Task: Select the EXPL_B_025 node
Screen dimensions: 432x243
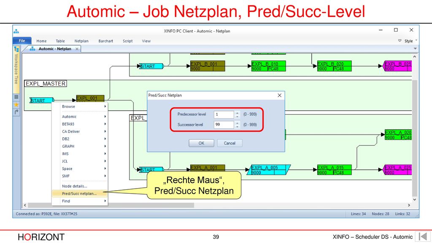Action: pyautogui.click(x=397, y=66)
